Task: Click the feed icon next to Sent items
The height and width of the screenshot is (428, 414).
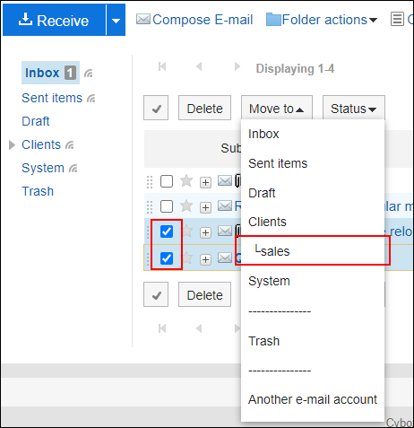Action: [x=91, y=99]
